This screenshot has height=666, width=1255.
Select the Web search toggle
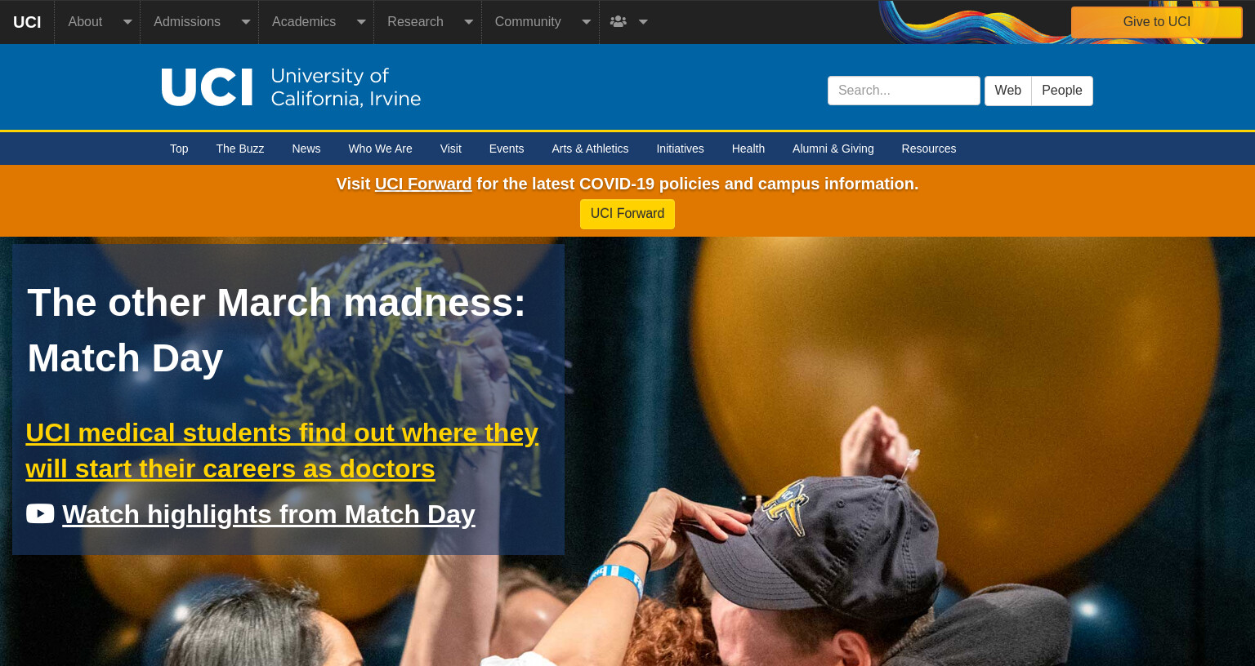[1007, 91]
